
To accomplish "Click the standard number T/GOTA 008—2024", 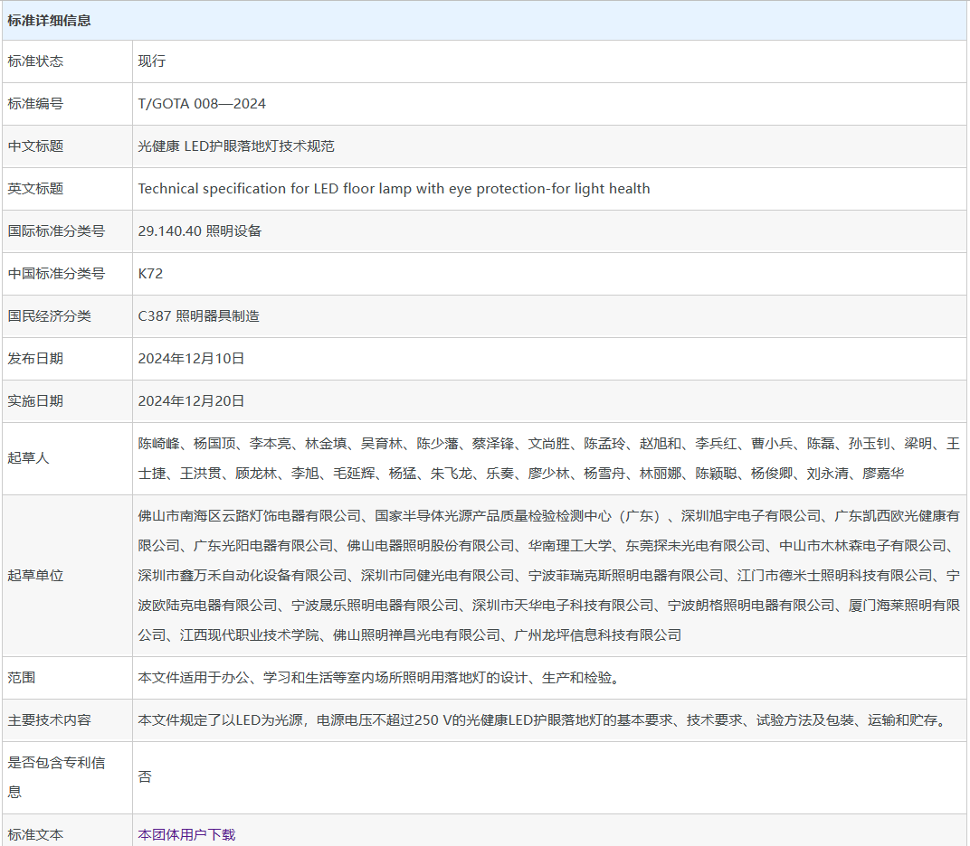I will pyautogui.click(x=202, y=104).
